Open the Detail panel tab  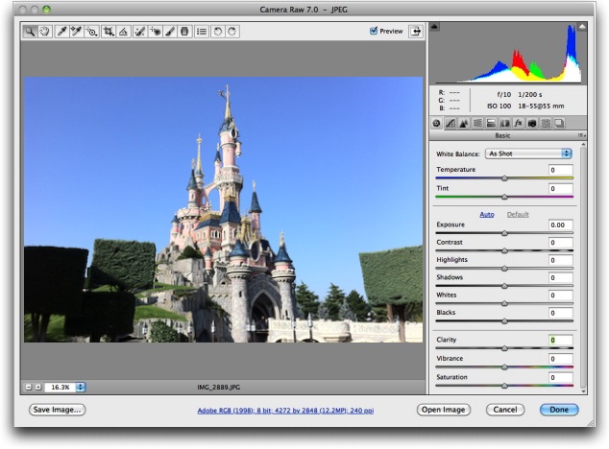click(x=464, y=124)
